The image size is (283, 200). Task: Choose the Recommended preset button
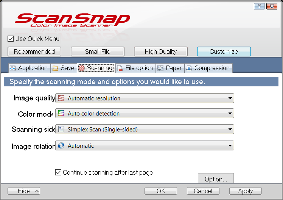tap(34, 52)
